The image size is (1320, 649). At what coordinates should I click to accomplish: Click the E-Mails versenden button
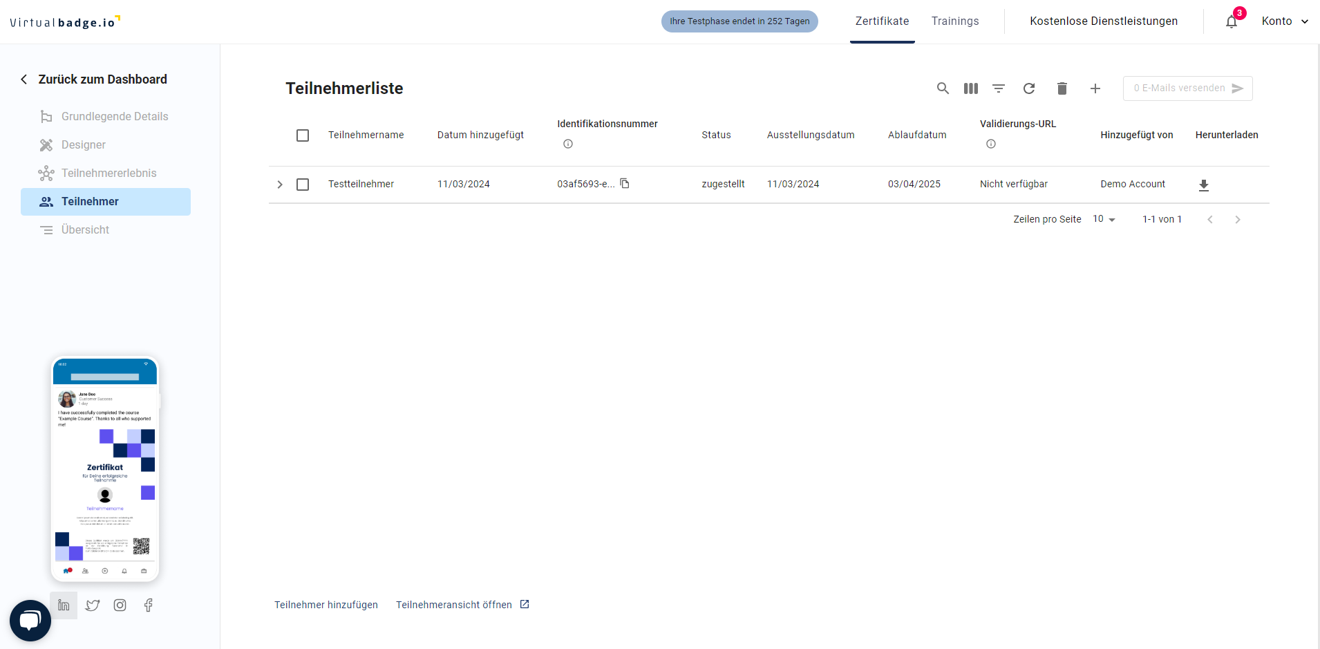(1188, 88)
